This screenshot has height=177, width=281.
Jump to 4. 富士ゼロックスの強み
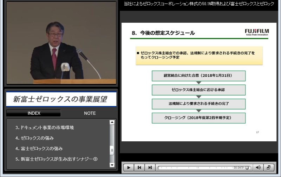point(39,149)
